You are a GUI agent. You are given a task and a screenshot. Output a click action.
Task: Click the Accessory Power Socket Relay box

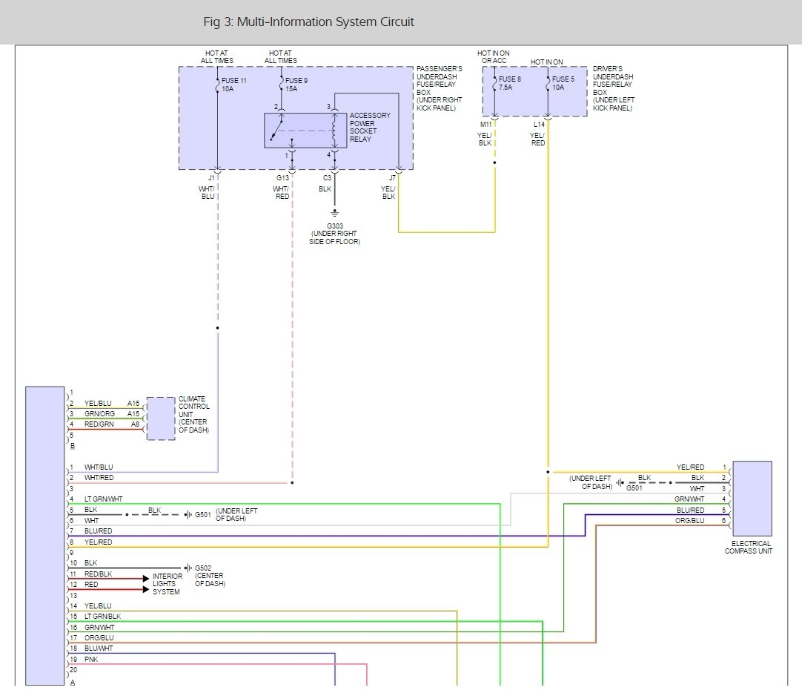tap(299, 131)
